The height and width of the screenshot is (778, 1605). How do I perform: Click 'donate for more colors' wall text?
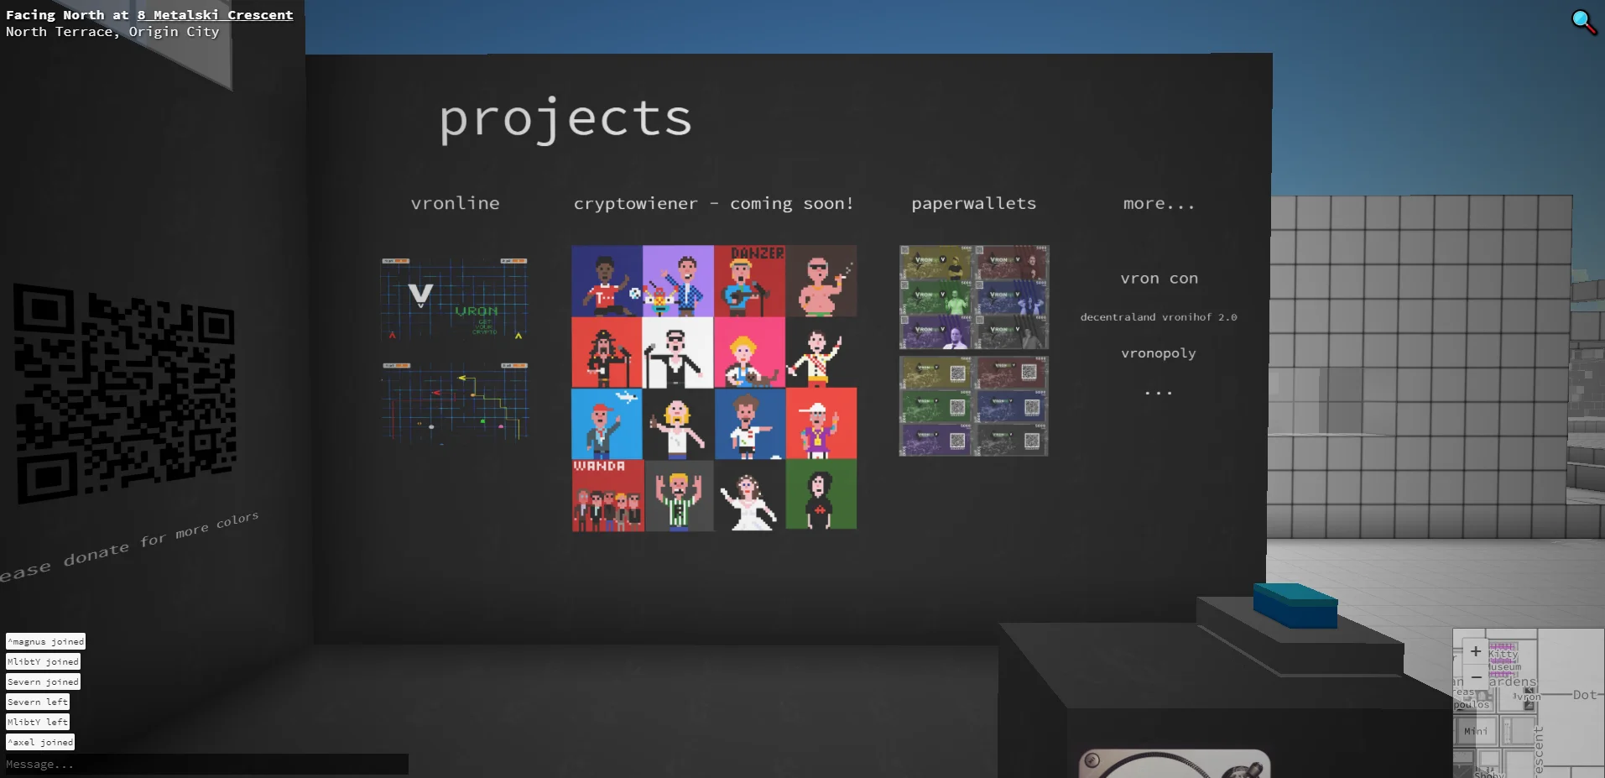(161, 538)
